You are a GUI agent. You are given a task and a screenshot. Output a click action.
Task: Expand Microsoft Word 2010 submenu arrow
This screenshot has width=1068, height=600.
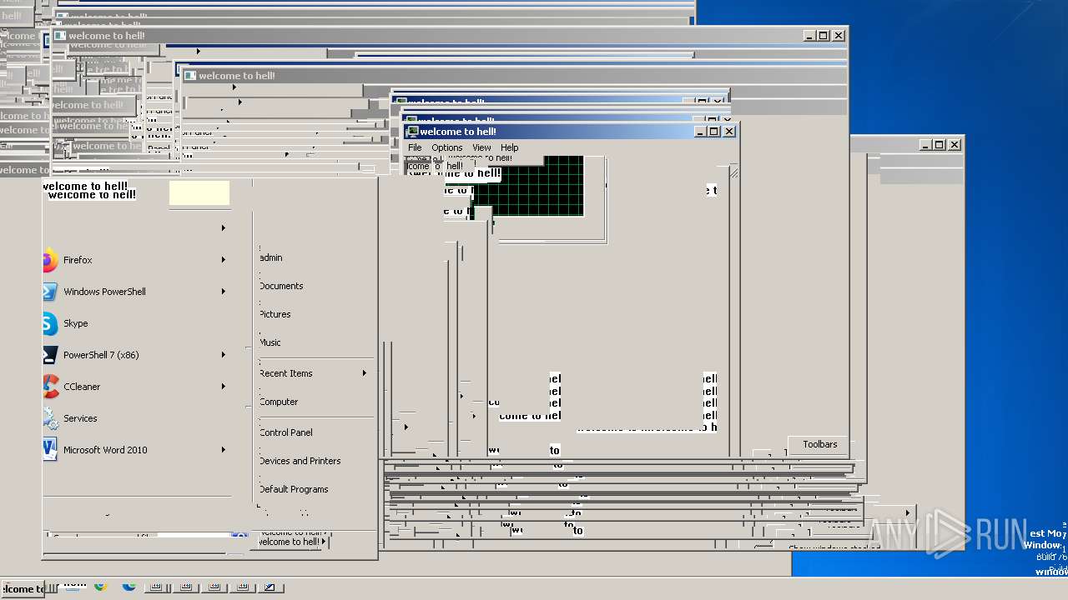224,450
